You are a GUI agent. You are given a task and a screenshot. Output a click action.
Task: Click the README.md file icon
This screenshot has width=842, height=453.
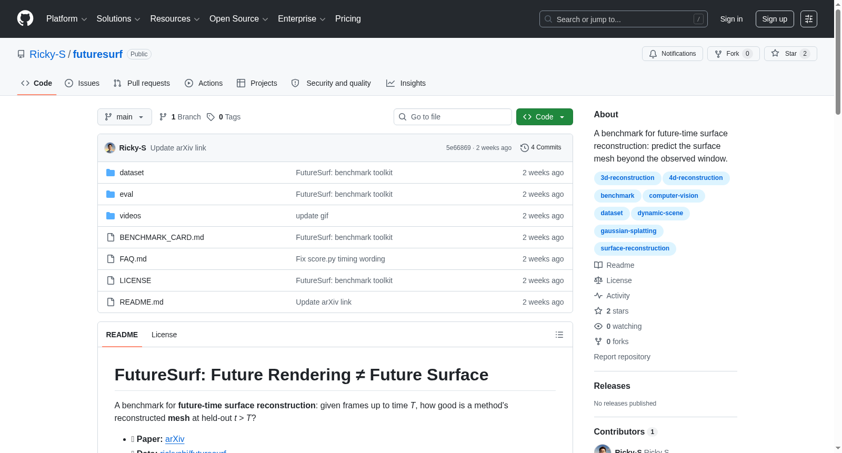coord(111,302)
